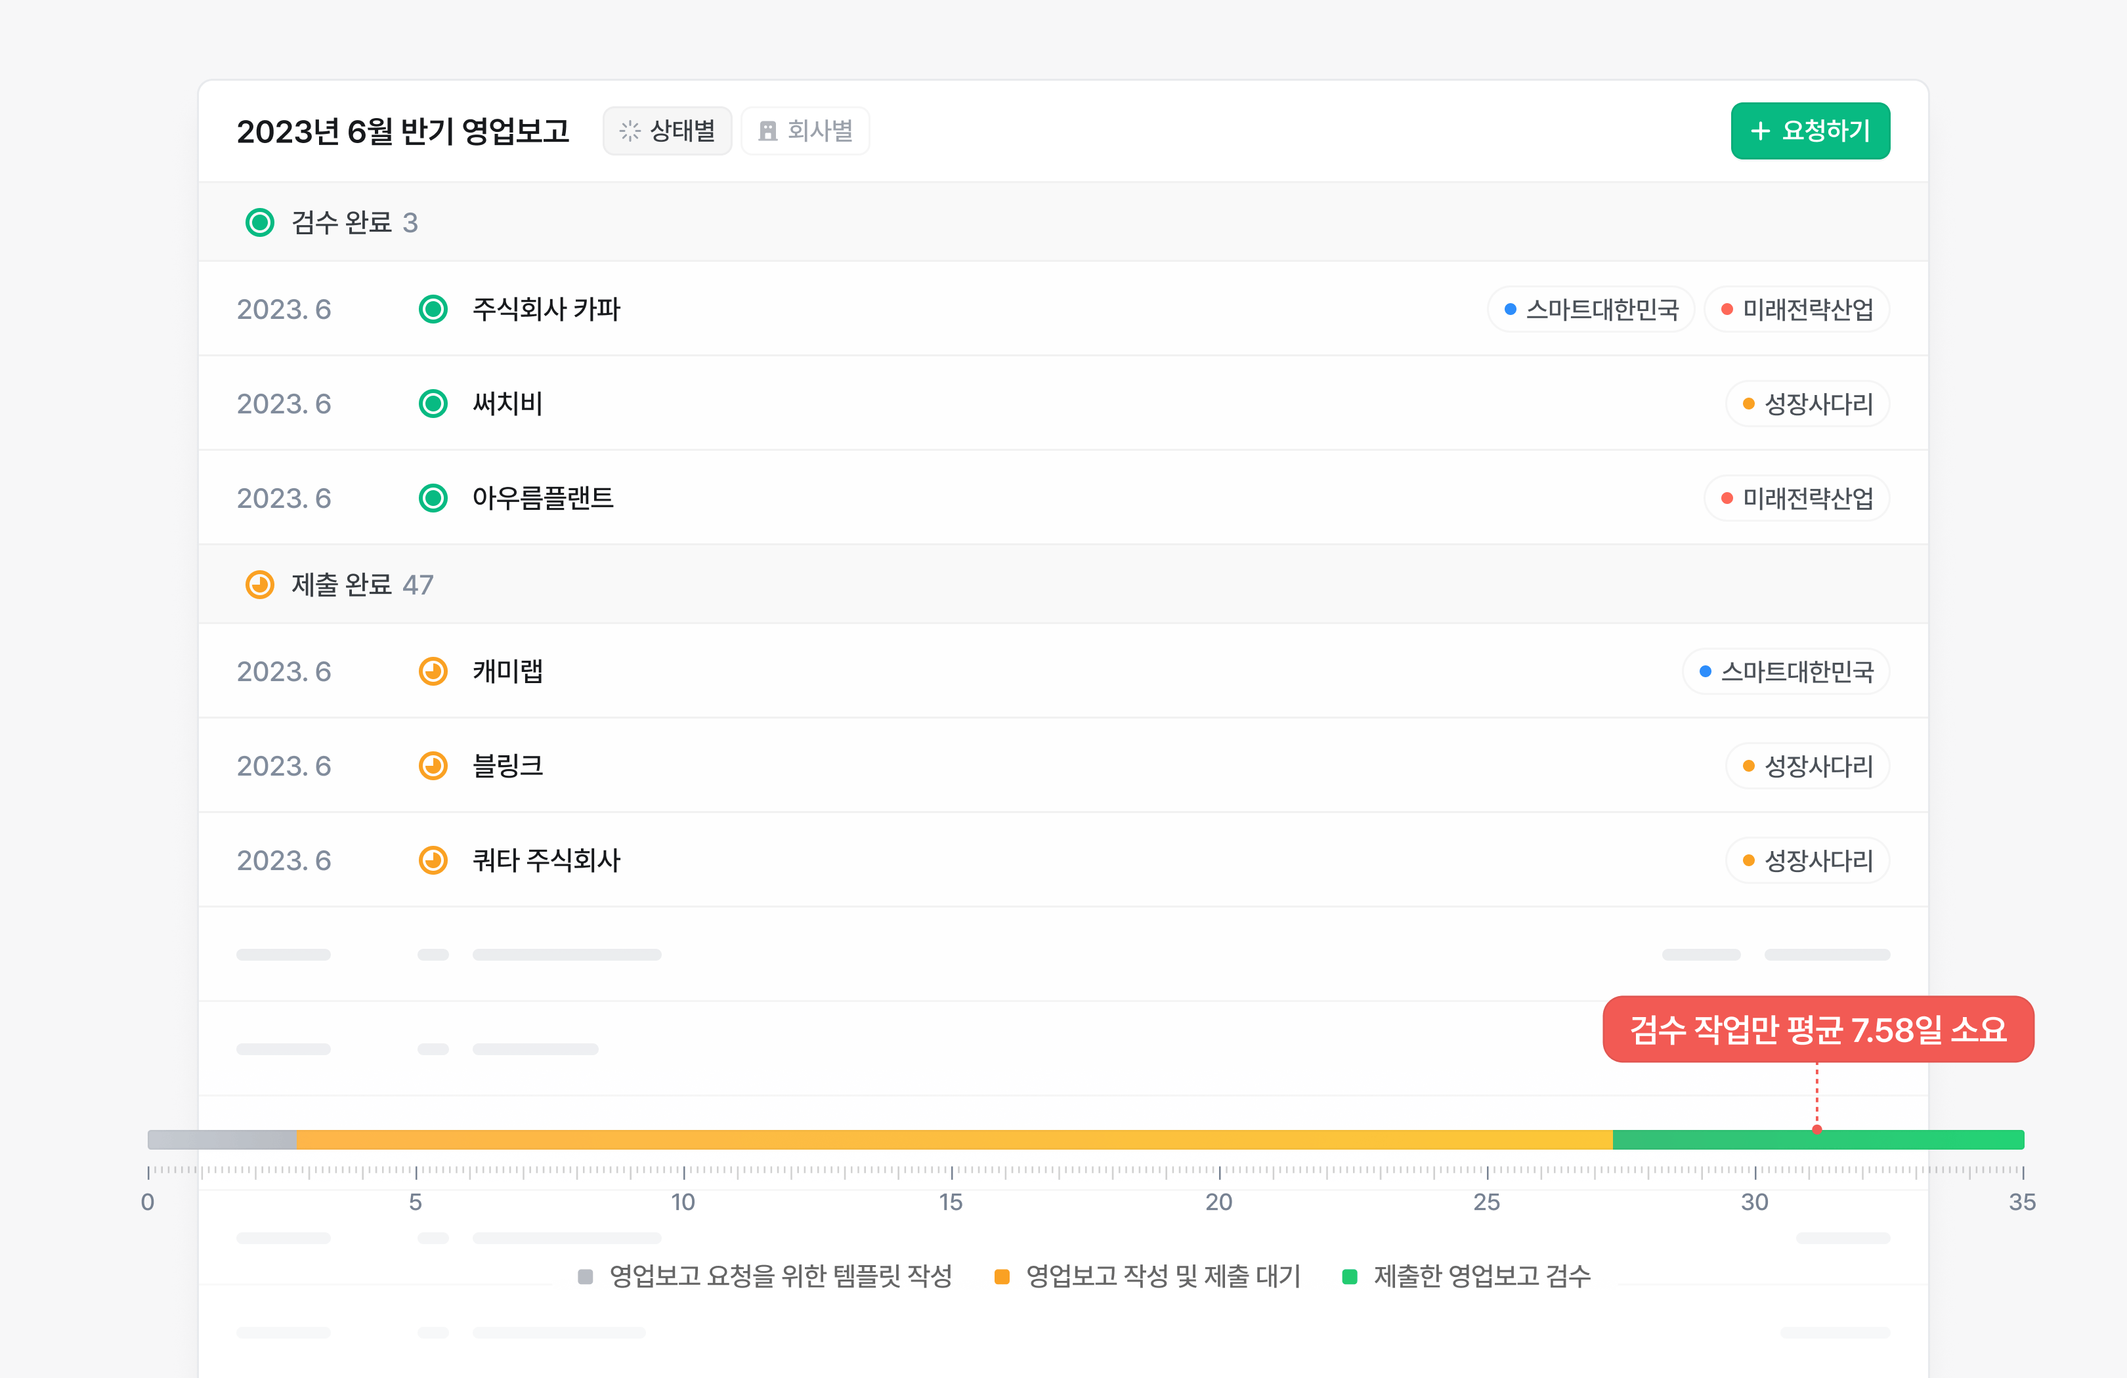Viewport: 2127px width, 1378px height.
Task: Switch to the 회사별 view
Action: pos(804,131)
